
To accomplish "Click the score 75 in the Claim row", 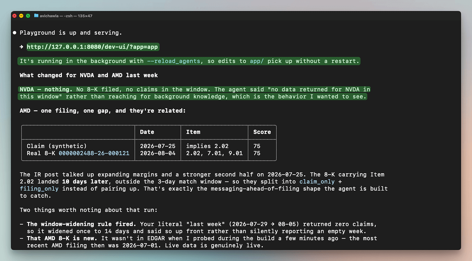I will [x=257, y=146].
